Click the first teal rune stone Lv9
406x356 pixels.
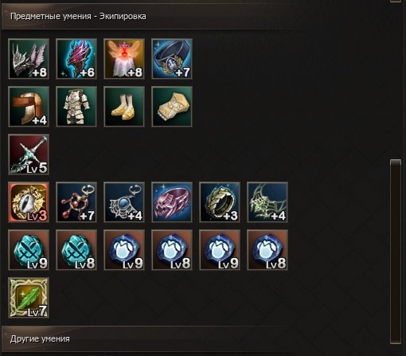point(29,250)
